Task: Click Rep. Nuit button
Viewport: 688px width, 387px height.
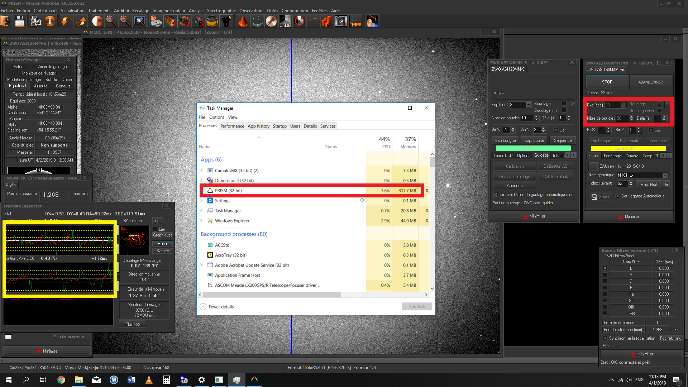Action: click(x=649, y=184)
